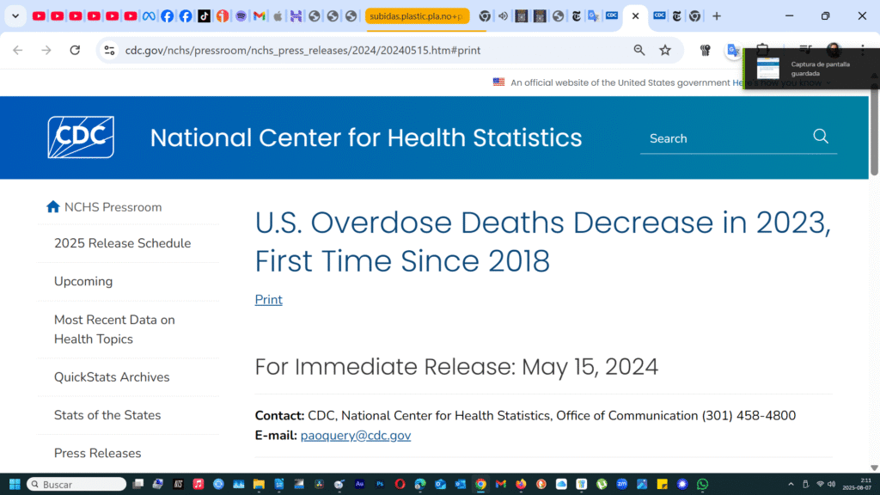Viewport: 880px width, 495px height.
Task: Open the 2025 Release Schedule page
Action: 122,243
